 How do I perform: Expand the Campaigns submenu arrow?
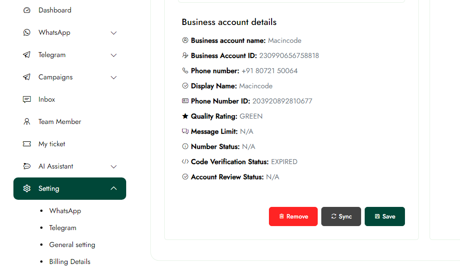pyautogui.click(x=114, y=78)
